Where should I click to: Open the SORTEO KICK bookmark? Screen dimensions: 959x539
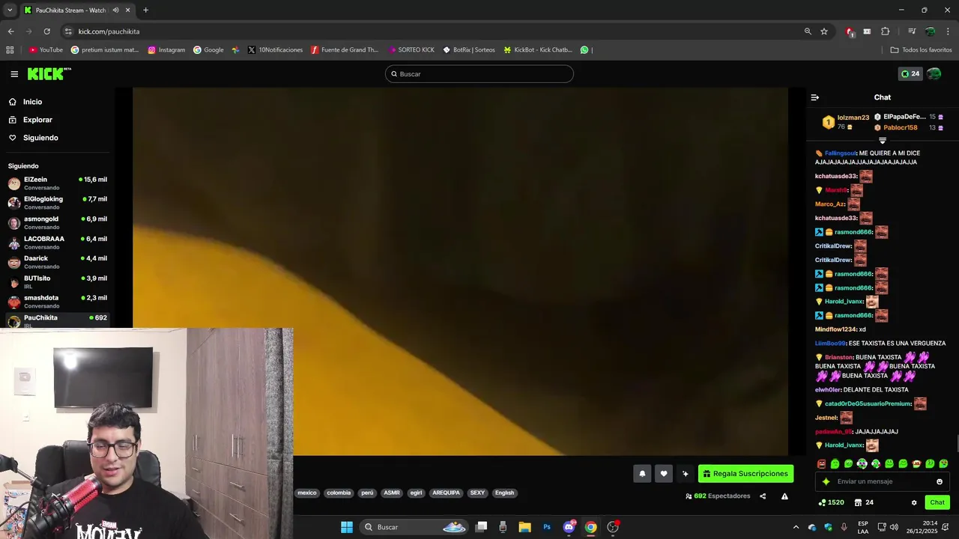(x=411, y=50)
